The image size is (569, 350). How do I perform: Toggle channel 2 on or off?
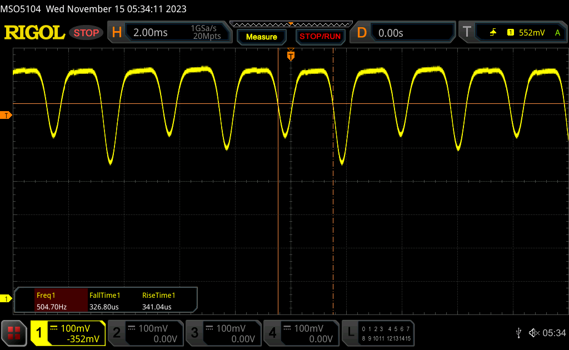[117, 333]
